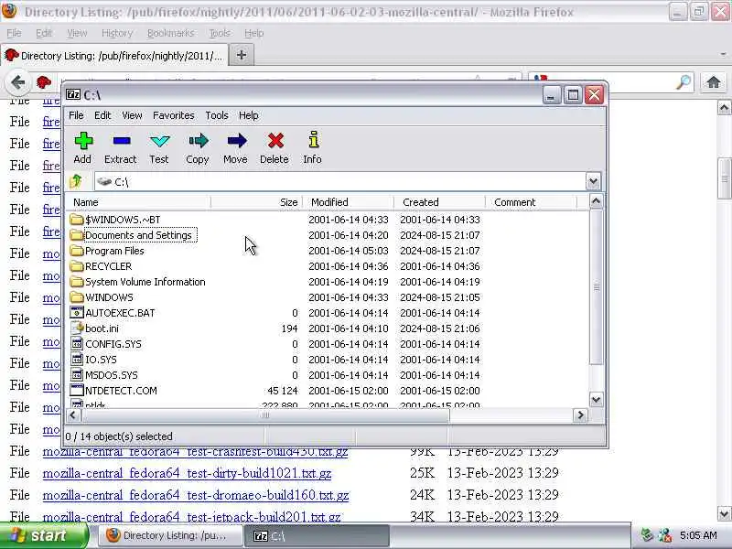Screen dimensions: 732x549
Task: Select the CONFIG.SYS file icon
Action: tap(77, 344)
